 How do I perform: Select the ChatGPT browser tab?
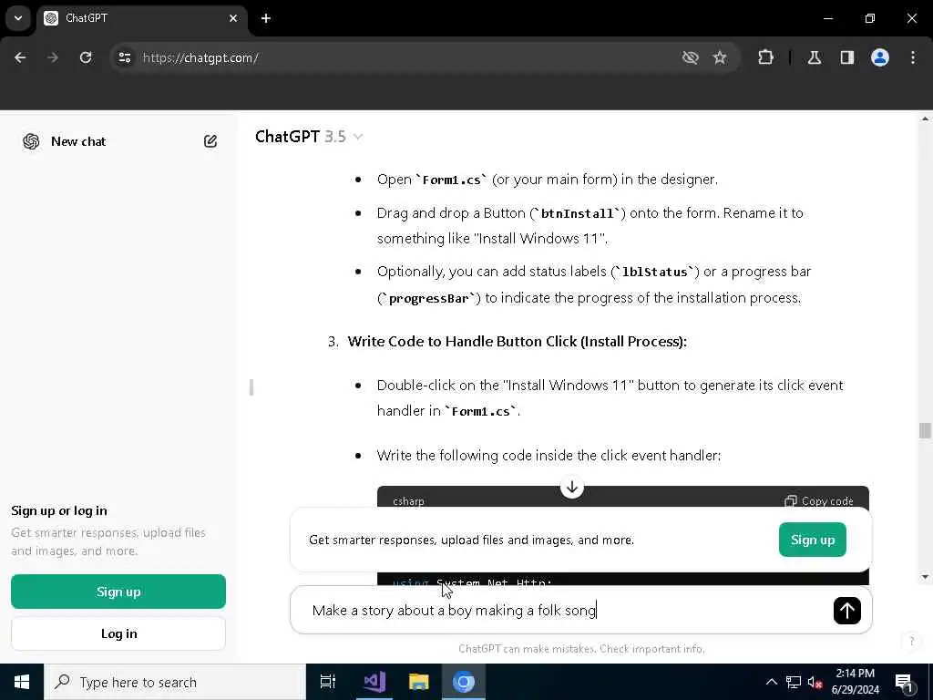(139, 18)
